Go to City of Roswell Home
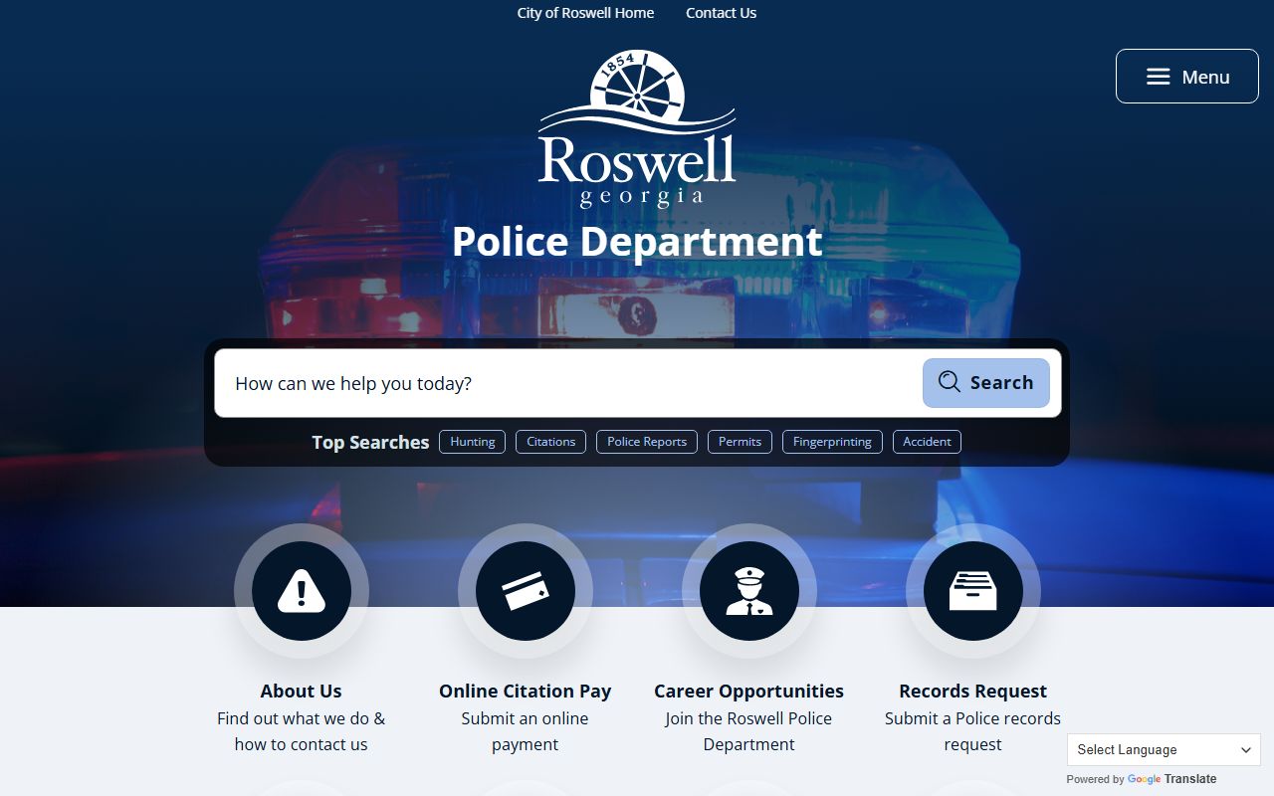This screenshot has height=796, width=1274. click(585, 13)
